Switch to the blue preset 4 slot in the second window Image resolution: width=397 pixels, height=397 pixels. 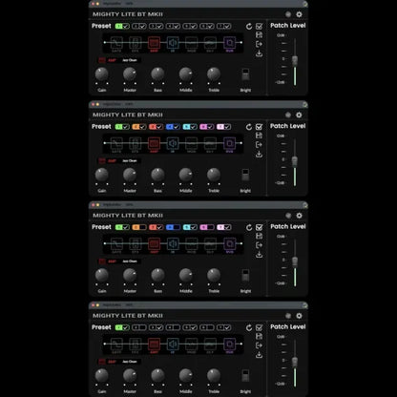tap(170, 127)
